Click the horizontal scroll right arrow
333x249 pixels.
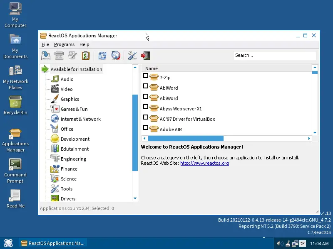tap(309, 139)
